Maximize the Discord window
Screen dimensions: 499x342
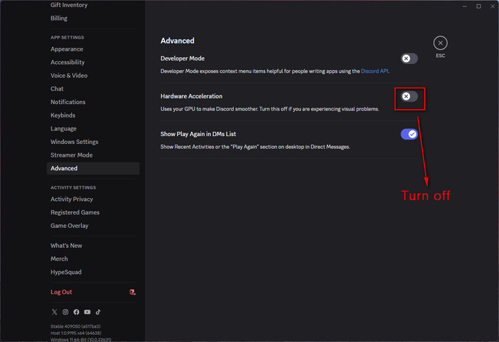(478, 6)
